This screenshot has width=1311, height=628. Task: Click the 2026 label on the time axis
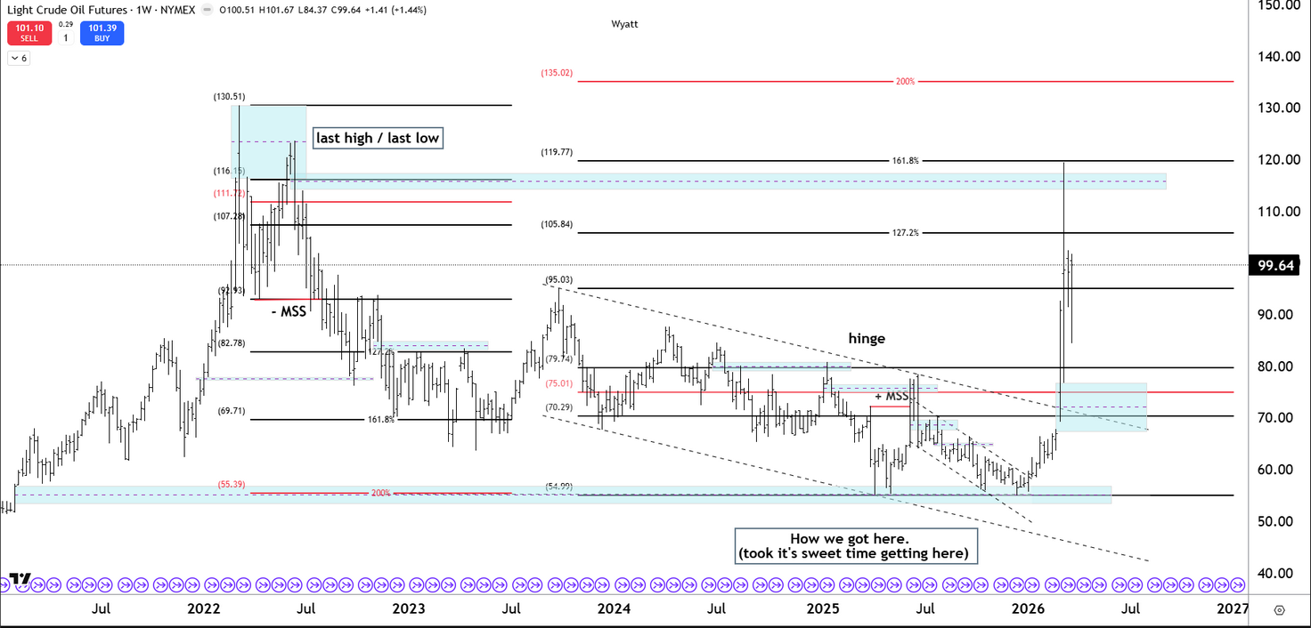tap(1029, 608)
